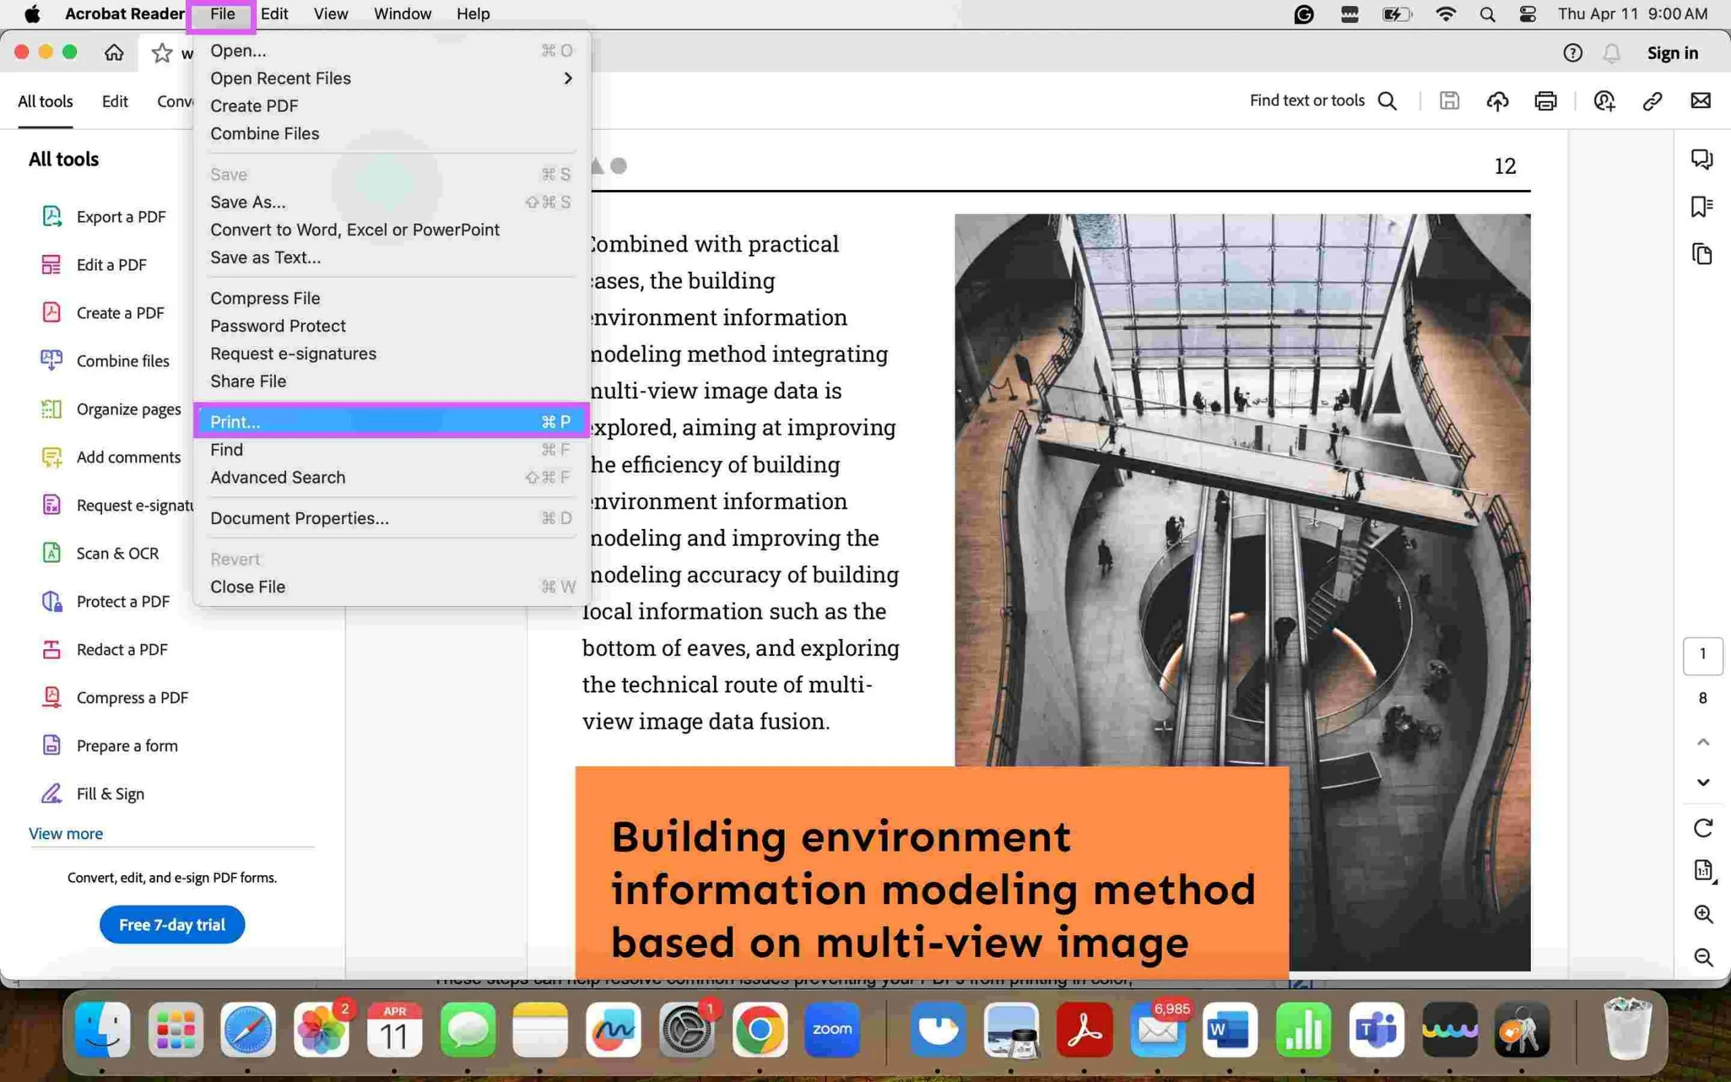Expand the page navigation stepper
Viewport: 1731px width, 1082px height.
pyautogui.click(x=1703, y=655)
